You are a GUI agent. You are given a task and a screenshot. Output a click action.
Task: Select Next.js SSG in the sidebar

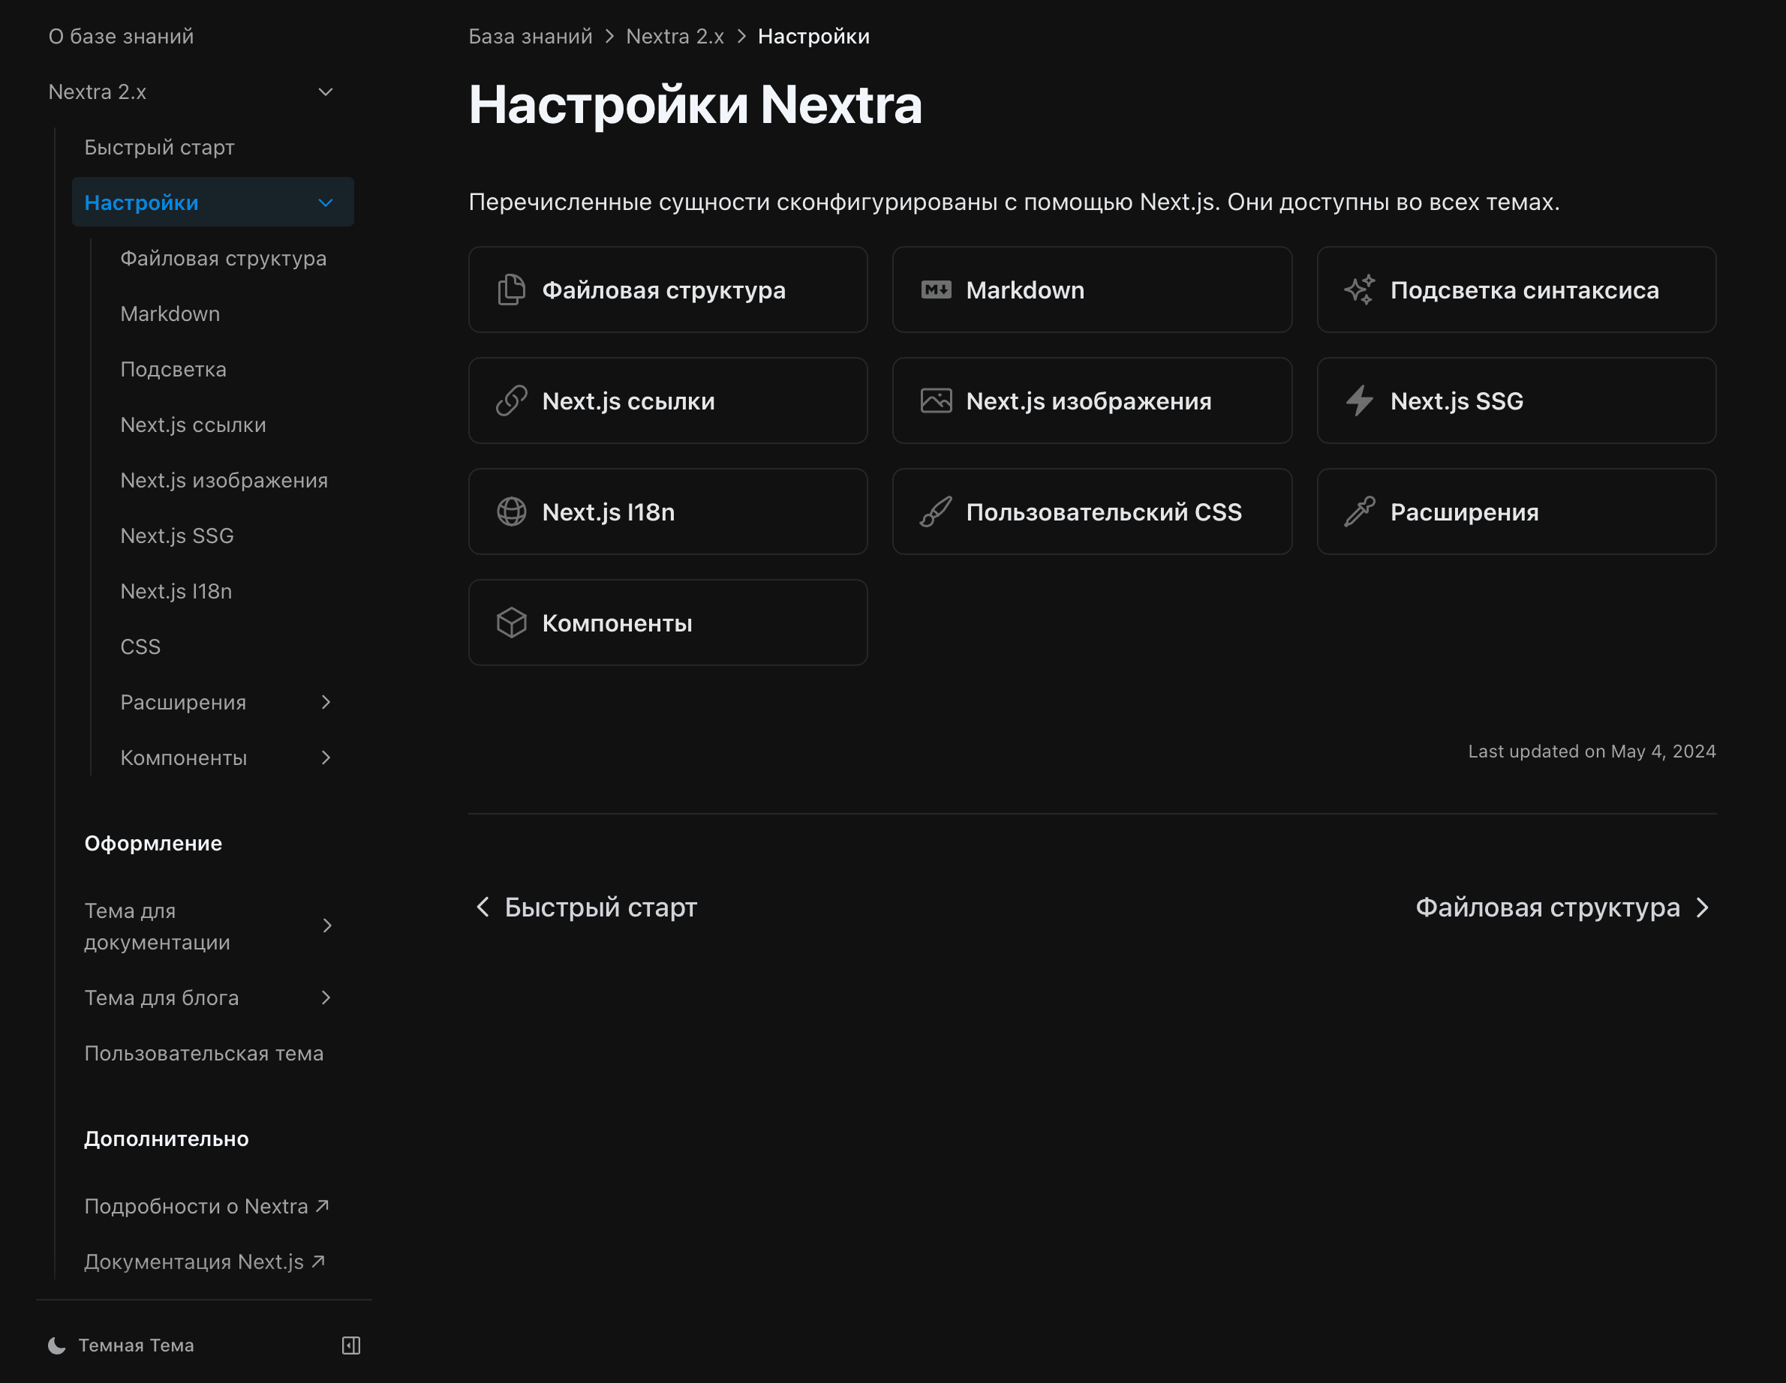[176, 535]
